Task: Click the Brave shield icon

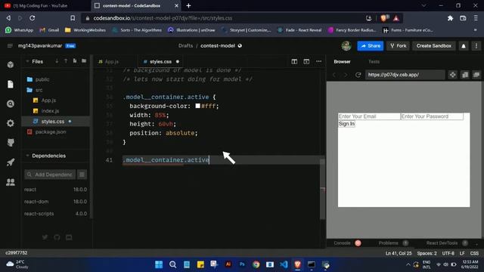Action: (384, 18)
